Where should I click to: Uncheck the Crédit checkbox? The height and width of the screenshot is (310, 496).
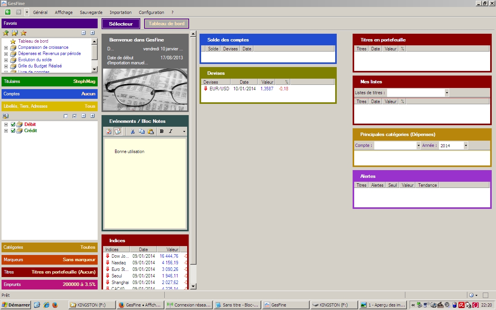coord(13,131)
